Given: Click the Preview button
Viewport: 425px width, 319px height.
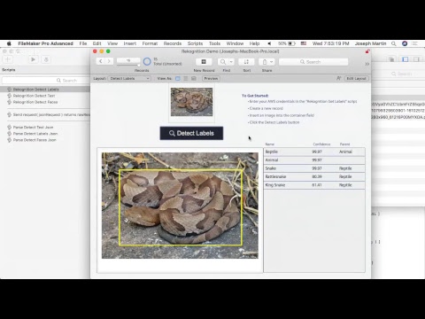Looking at the screenshot, I should point(211,78).
